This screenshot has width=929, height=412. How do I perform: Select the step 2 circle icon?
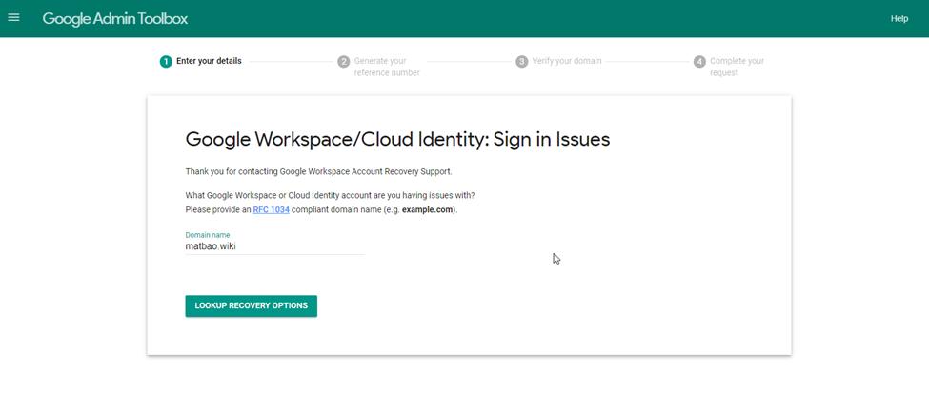[344, 62]
